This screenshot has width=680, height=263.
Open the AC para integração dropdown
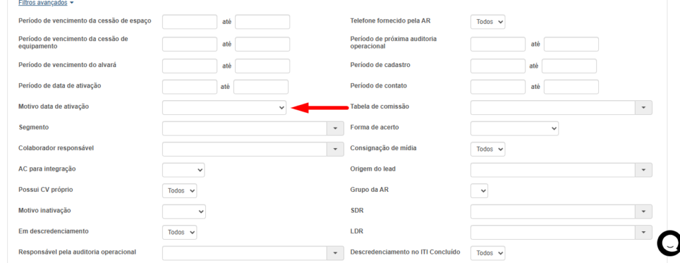coord(183,170)
